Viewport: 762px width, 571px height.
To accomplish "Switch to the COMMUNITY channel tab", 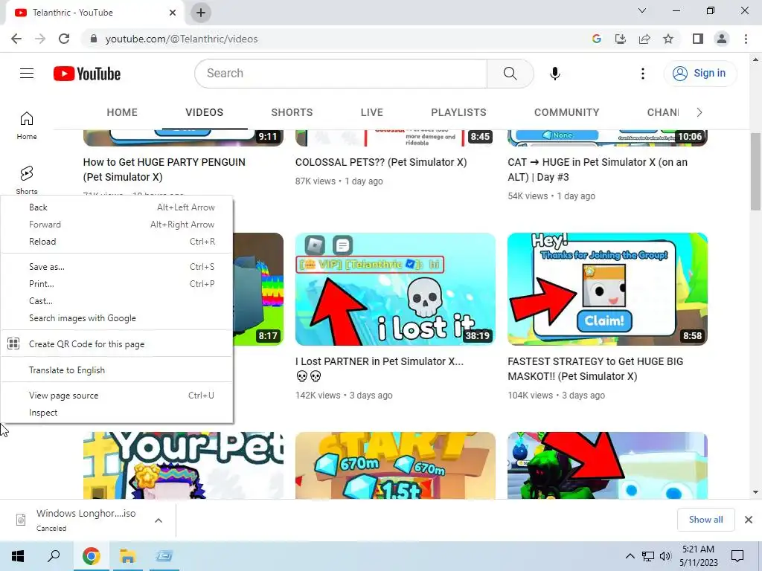I will (x=566, y=112).
